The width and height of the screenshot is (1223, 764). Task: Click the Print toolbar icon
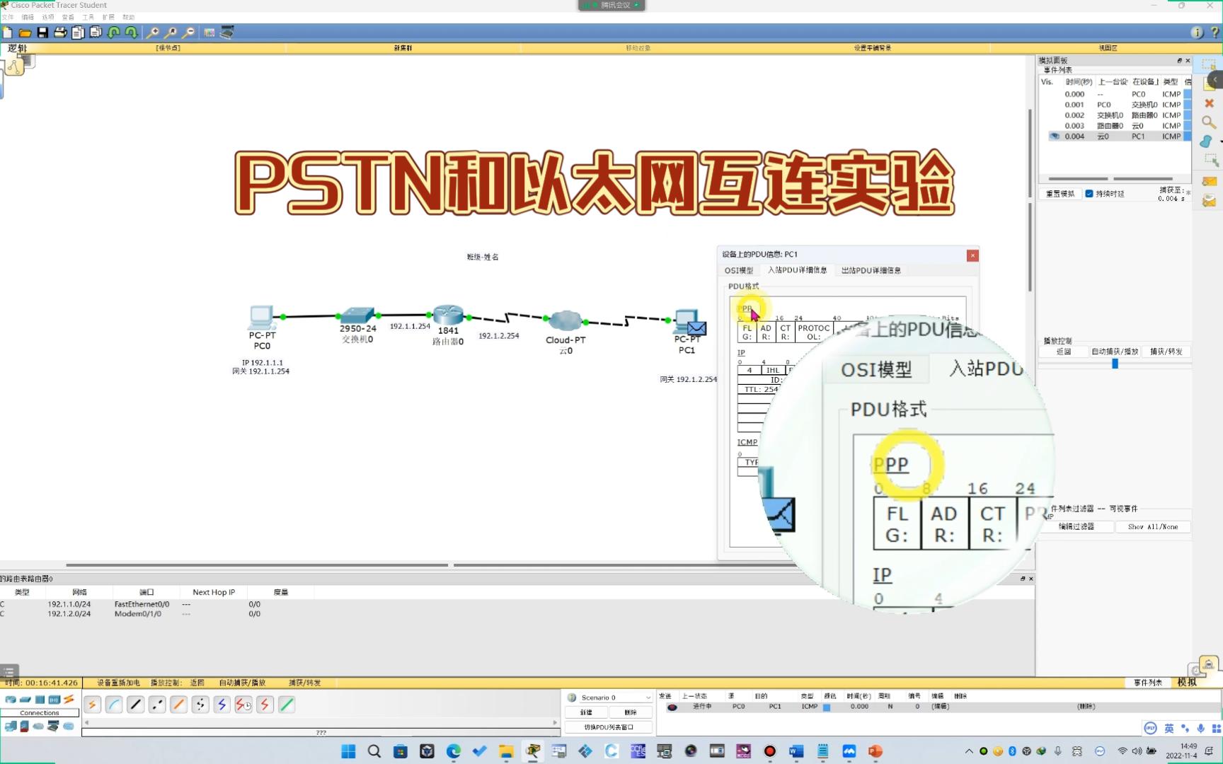60,33
